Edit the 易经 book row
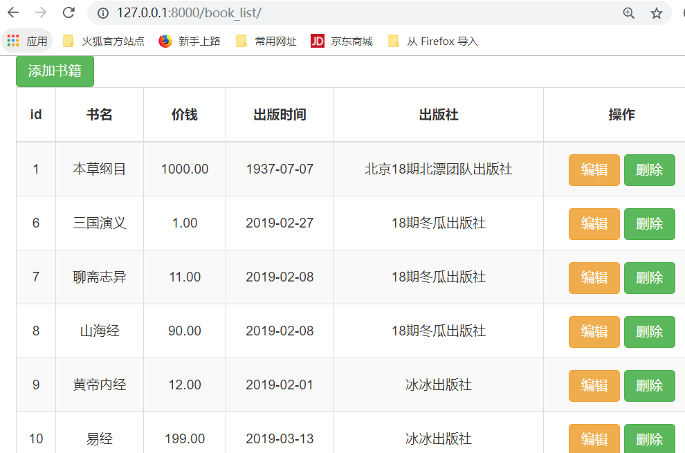Image resolution: width=685 pixels, height=453 pixels. [594, 438]
